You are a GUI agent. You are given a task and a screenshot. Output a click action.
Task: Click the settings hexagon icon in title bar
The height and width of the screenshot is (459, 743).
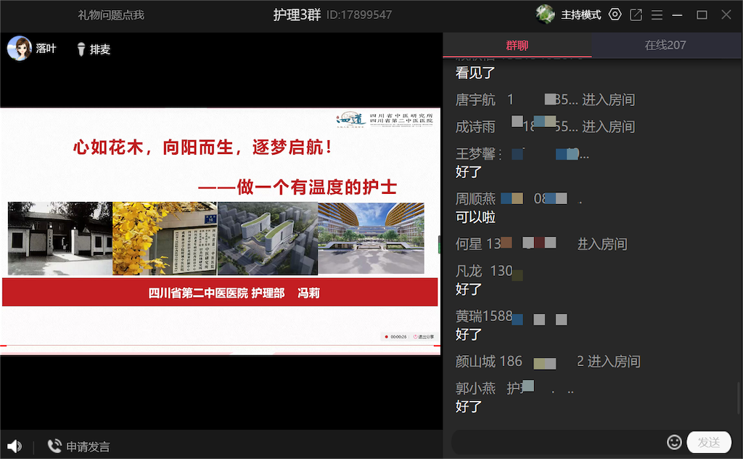615,15
